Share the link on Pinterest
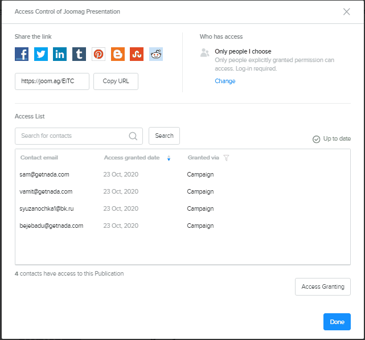Screen dimensions: 365x340 tap(99, 54)
